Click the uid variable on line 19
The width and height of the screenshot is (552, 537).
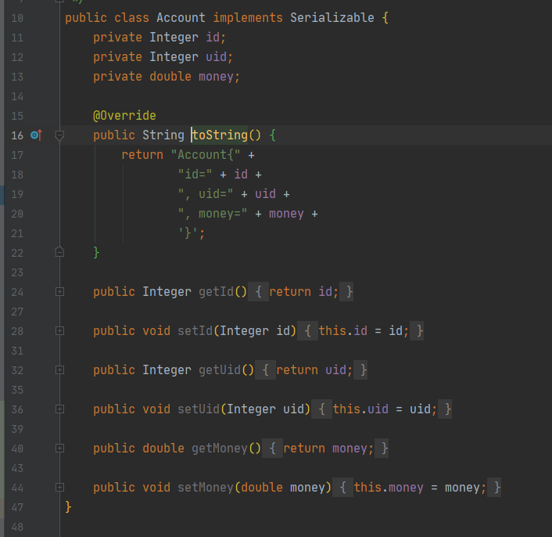265,194
